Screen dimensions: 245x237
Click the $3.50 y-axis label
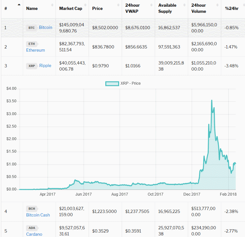[12, 101]
